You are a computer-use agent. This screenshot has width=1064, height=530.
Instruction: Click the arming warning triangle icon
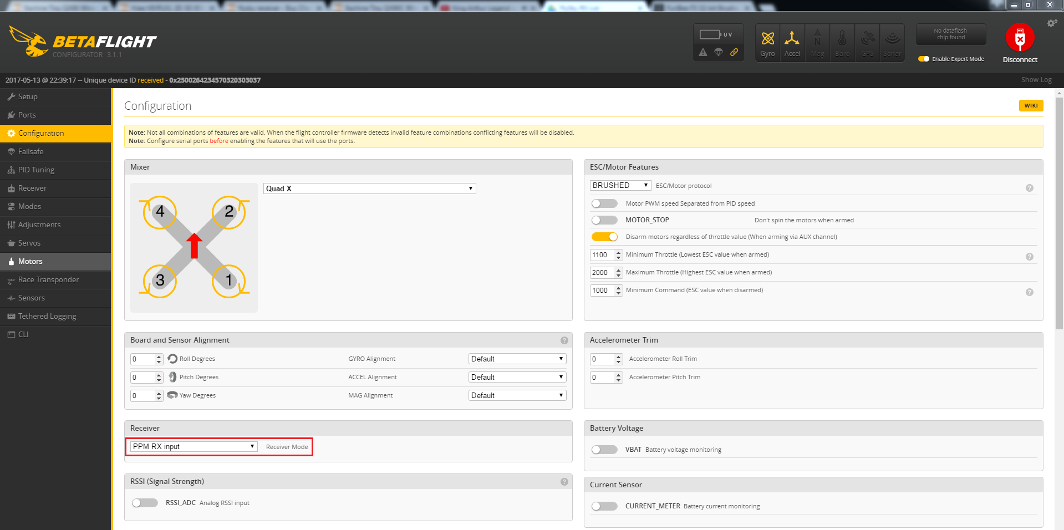[x=703, y=52]
